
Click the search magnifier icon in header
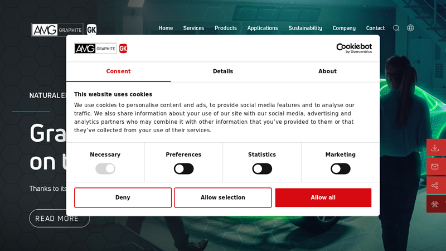click(x=396, y=28)
